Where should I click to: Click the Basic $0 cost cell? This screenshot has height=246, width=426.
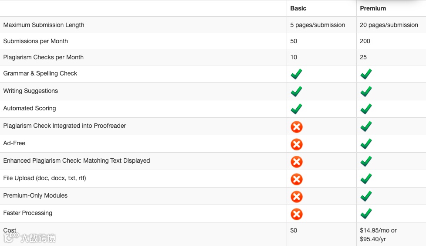click(294, 230)
